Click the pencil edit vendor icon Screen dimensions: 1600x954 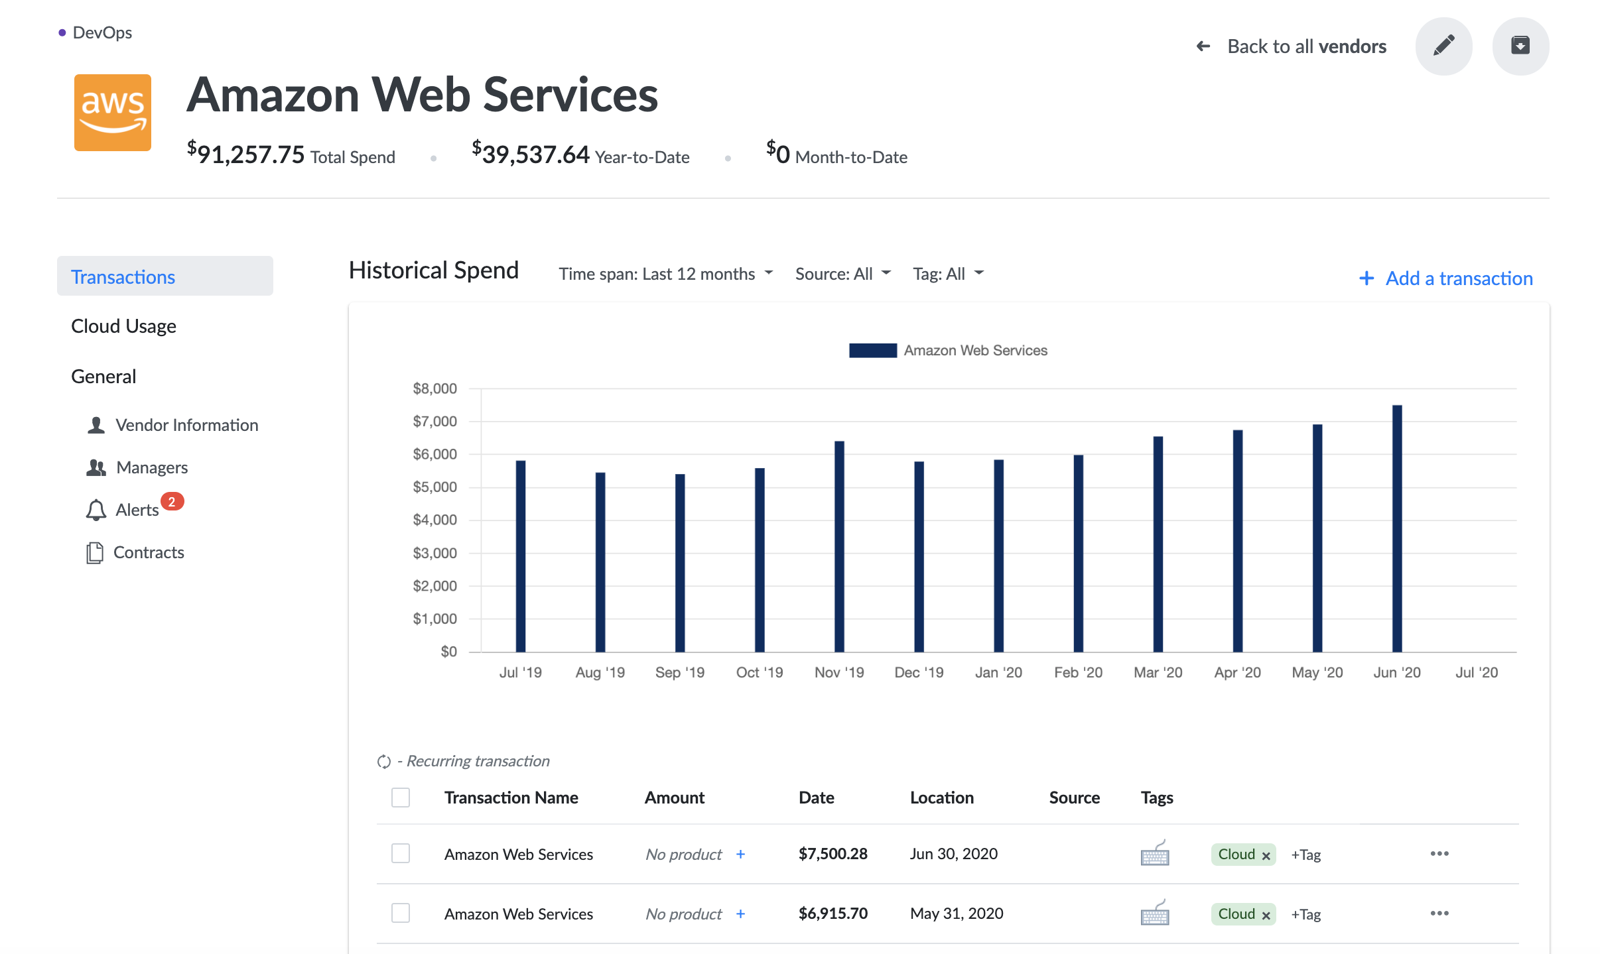pos(1443,46)
